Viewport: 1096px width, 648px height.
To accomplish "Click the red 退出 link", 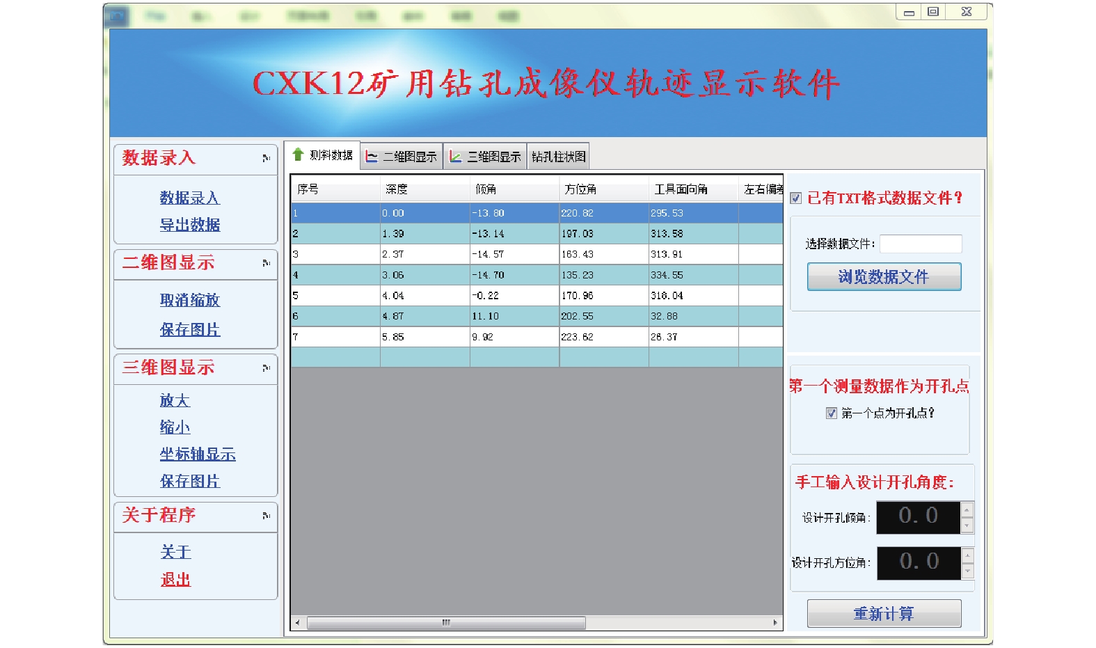I will point(175,580).
